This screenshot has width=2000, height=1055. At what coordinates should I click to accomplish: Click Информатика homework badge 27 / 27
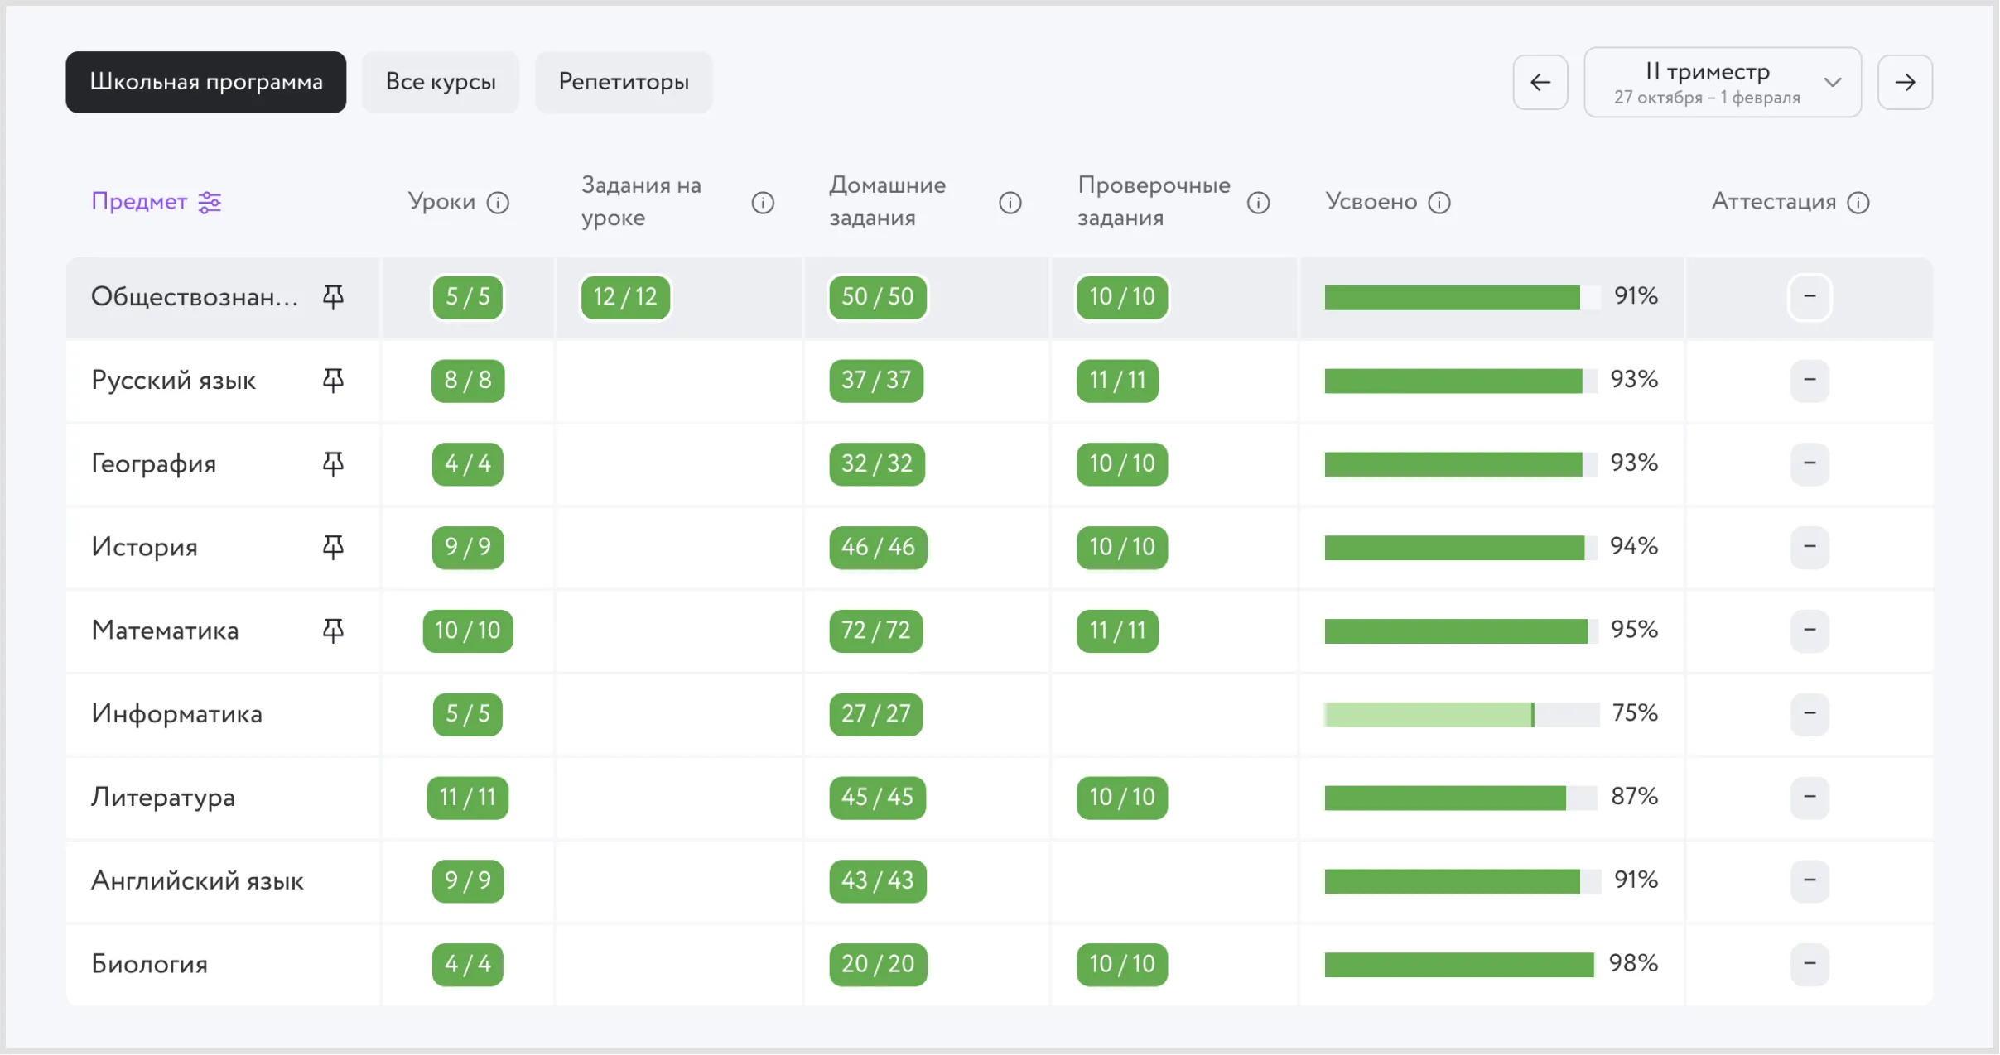[x=875, y=714]
